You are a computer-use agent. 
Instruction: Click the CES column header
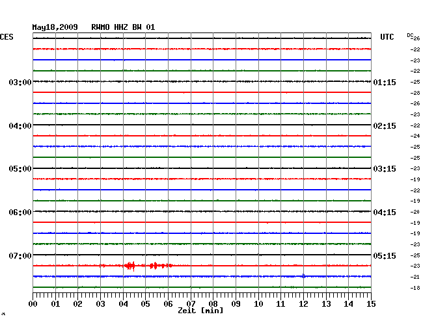pos(7,37)
